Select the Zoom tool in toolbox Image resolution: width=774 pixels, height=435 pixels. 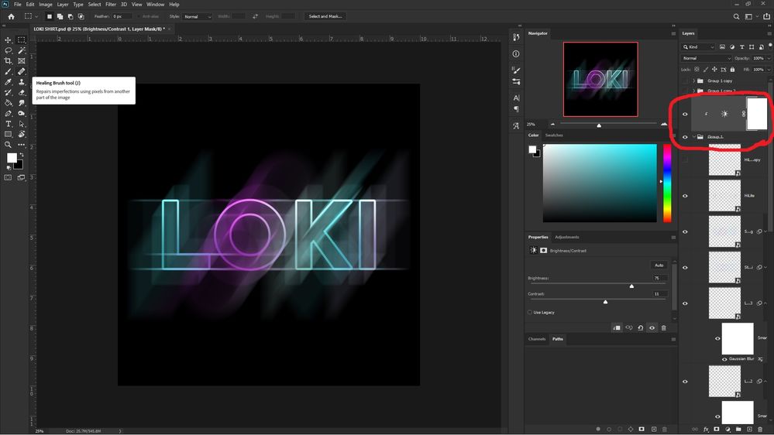point(8,145)
